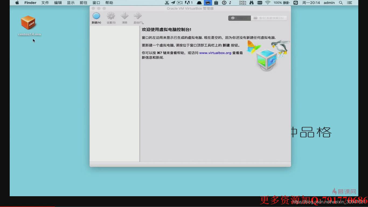Click the paper plane menu bar icon
This screenshot has width=368, height=207.
[x=173, y=3]
